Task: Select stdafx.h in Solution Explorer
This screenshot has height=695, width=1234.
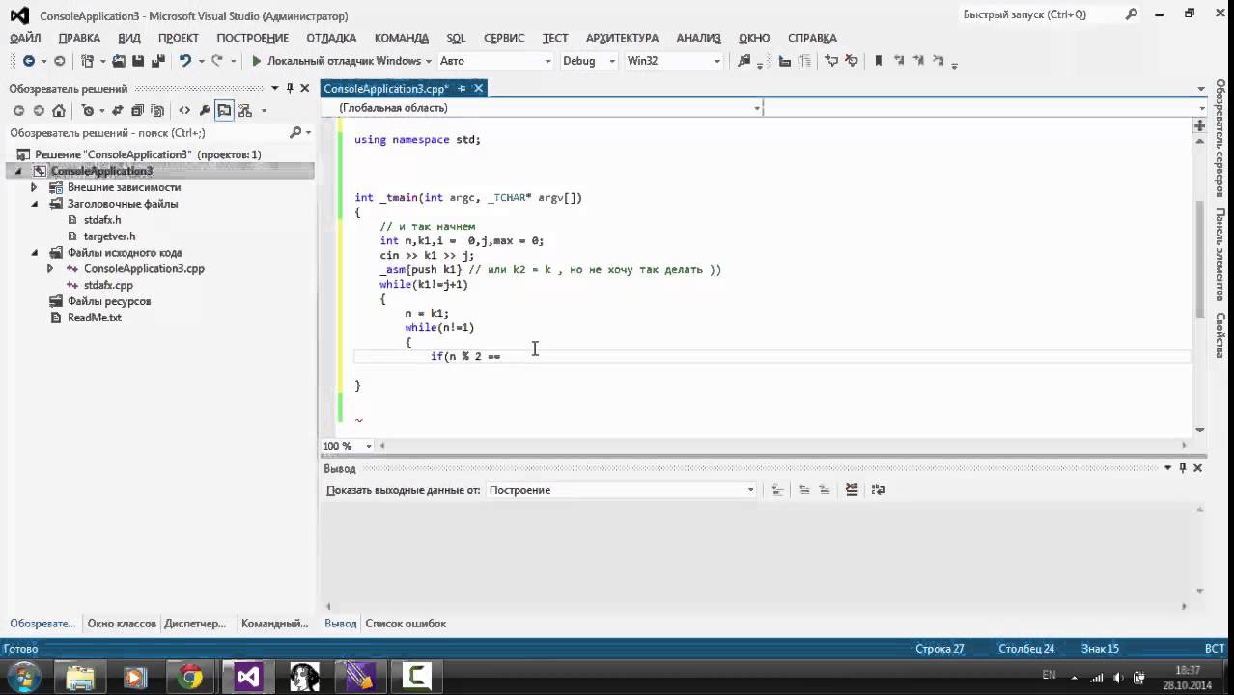Action: click(x=102, y=220)
